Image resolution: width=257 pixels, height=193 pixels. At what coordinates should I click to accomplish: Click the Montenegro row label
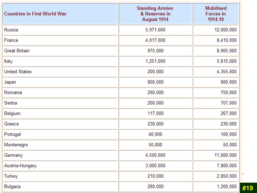tap(16, 145)
